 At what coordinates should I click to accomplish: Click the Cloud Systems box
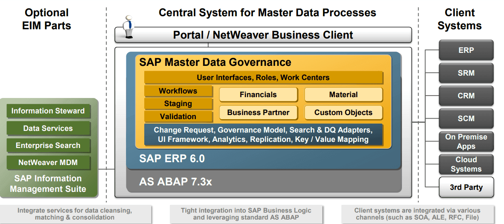pyautogui.click(x=466, y=164)
